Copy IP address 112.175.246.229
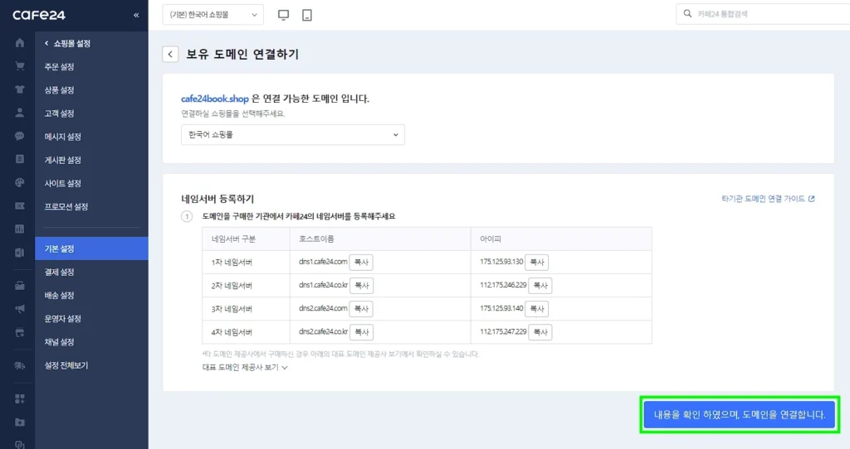The image size is (850, 449). [540, 285]
